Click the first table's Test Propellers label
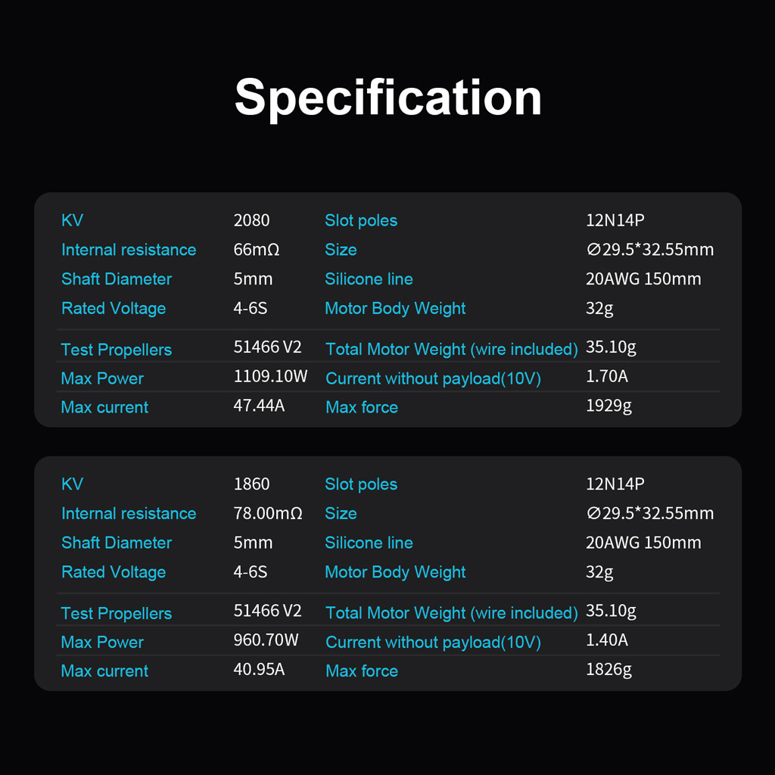Viewport: 775px width, 775px height. click(x=116, y=350)
